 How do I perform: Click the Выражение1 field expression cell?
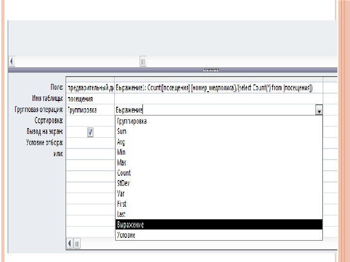(x=219, y=88)
